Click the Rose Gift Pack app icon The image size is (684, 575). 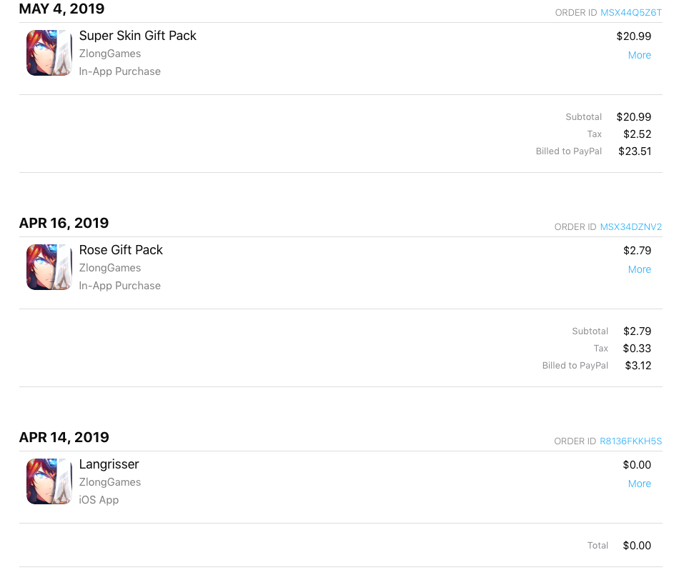pos(49,267)
